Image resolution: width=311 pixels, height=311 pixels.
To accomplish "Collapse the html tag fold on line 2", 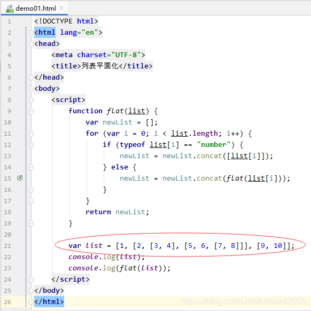I will point(31,33).
